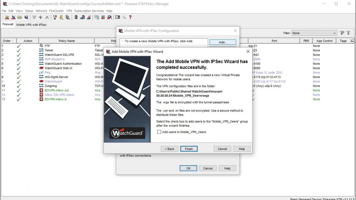Click the plus add policy toolbar icon
This screenshot has height=200, width=356.
pyautogui.click(x=41, y=17)
